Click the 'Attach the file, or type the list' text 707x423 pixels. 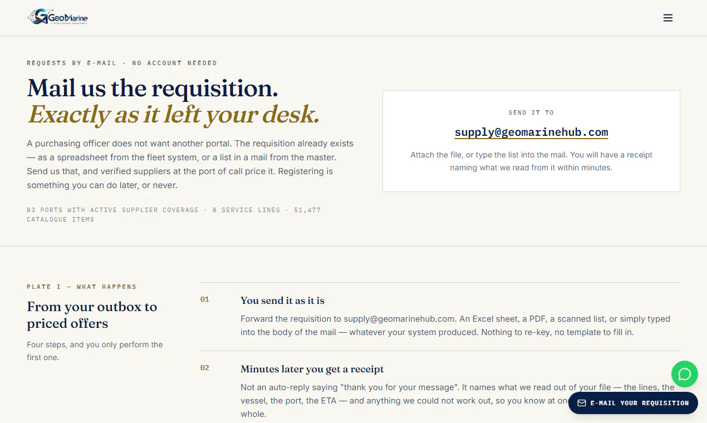pos(531,161)
